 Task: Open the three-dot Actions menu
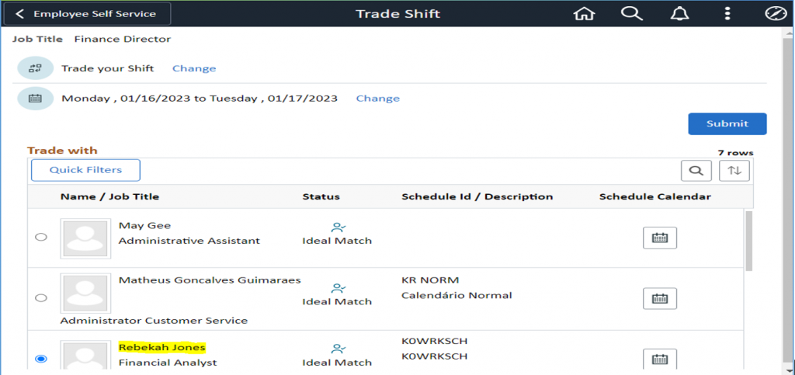(727, 14)
